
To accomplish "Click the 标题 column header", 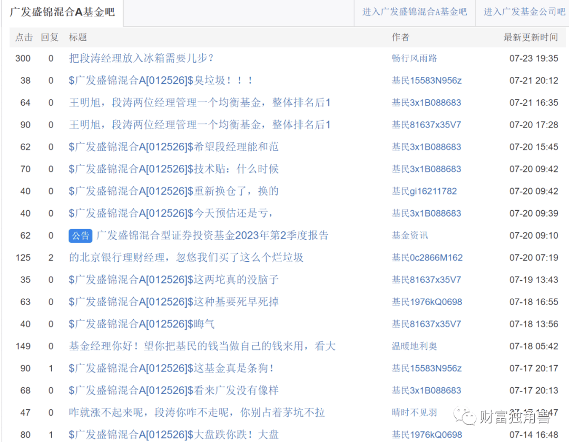I will [x=78, y=37].
